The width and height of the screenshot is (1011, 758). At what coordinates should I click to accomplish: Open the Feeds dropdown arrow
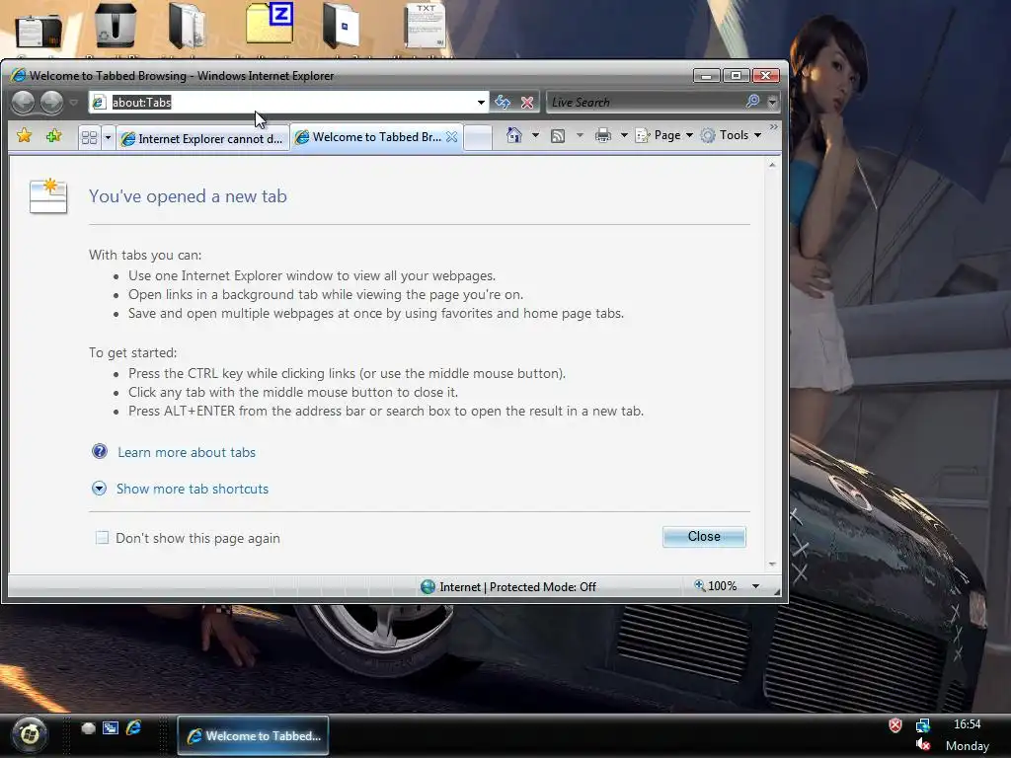coord(580,135)
